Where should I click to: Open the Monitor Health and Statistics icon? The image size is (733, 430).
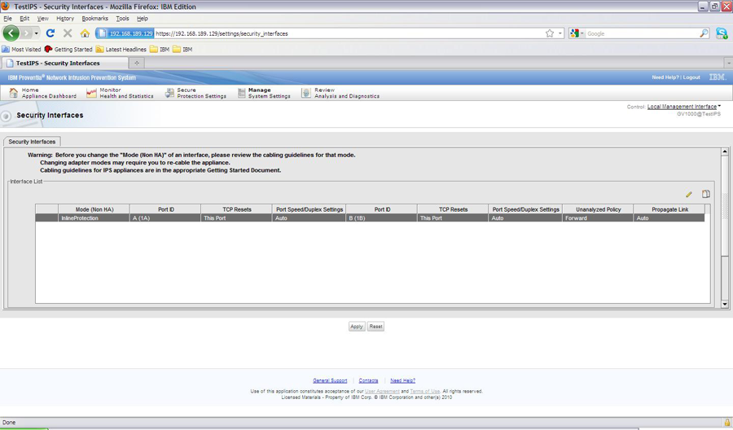pos(91,93)
